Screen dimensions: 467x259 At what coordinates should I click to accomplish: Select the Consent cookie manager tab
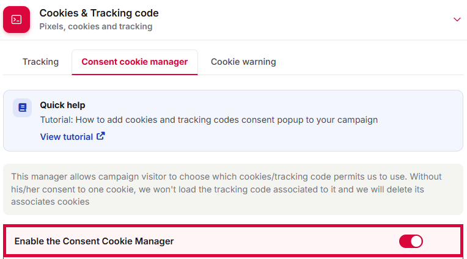point(134,62)
